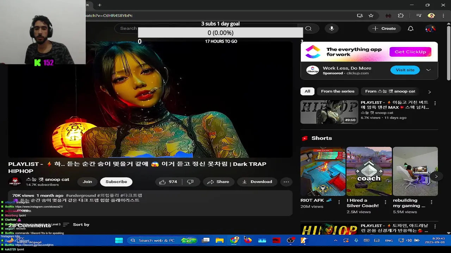Image resolution: width=451 pixels, height=253 pixels.
Task: Open a new browser tab
Action: pyautogui.click(x=99, y=5)
